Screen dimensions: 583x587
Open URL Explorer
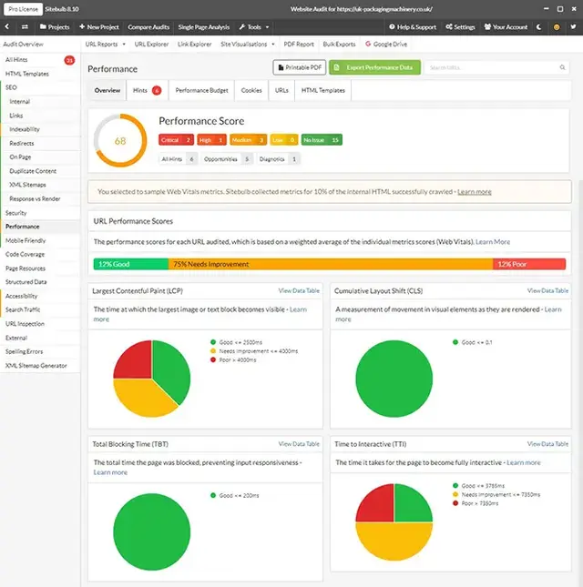[151, 45]
